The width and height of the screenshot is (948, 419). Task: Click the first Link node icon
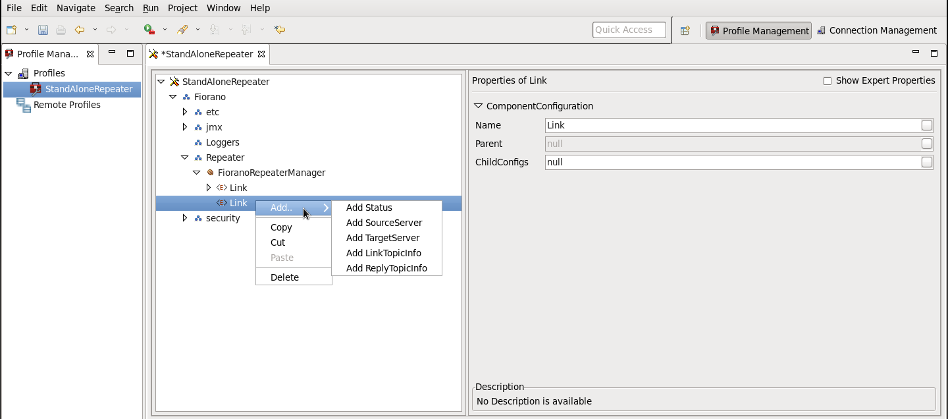pos(222,188)
